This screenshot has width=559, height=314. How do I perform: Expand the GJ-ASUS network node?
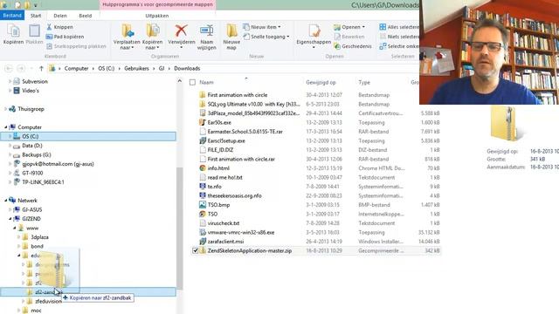point(10,209)
